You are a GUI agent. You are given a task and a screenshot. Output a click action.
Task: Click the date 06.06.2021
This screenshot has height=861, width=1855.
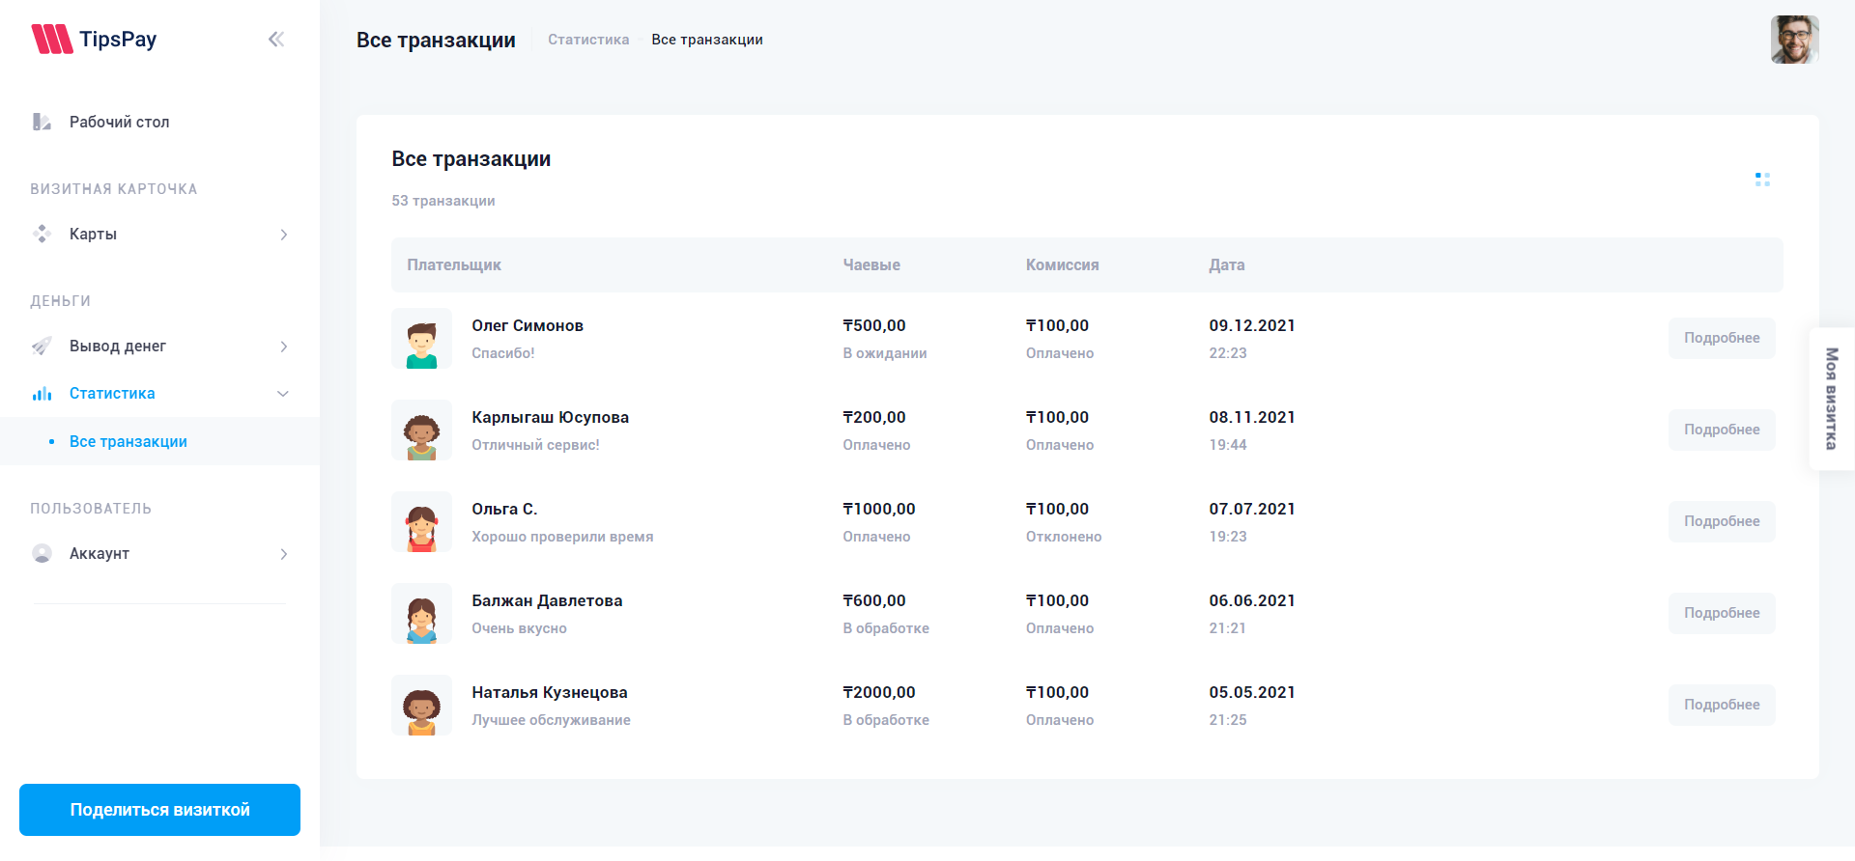[1252, 600]
